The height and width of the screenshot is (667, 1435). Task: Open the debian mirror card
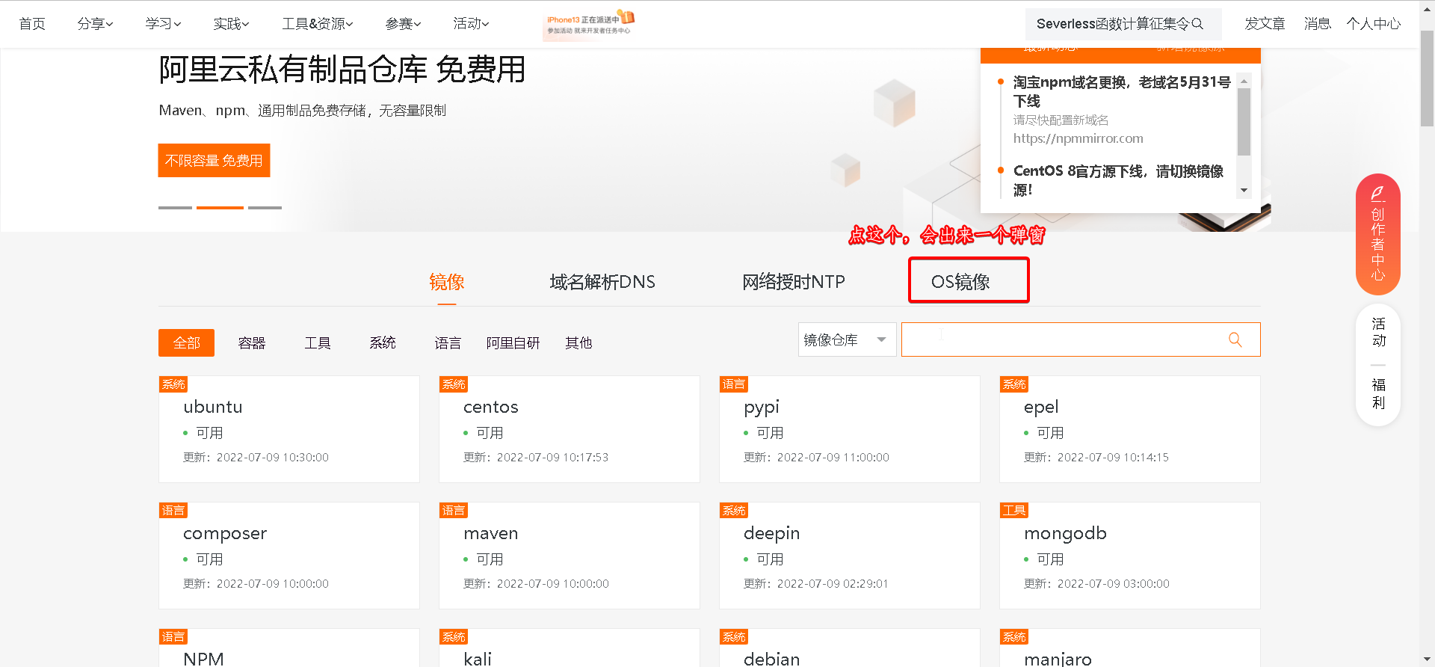pos(850,648)
